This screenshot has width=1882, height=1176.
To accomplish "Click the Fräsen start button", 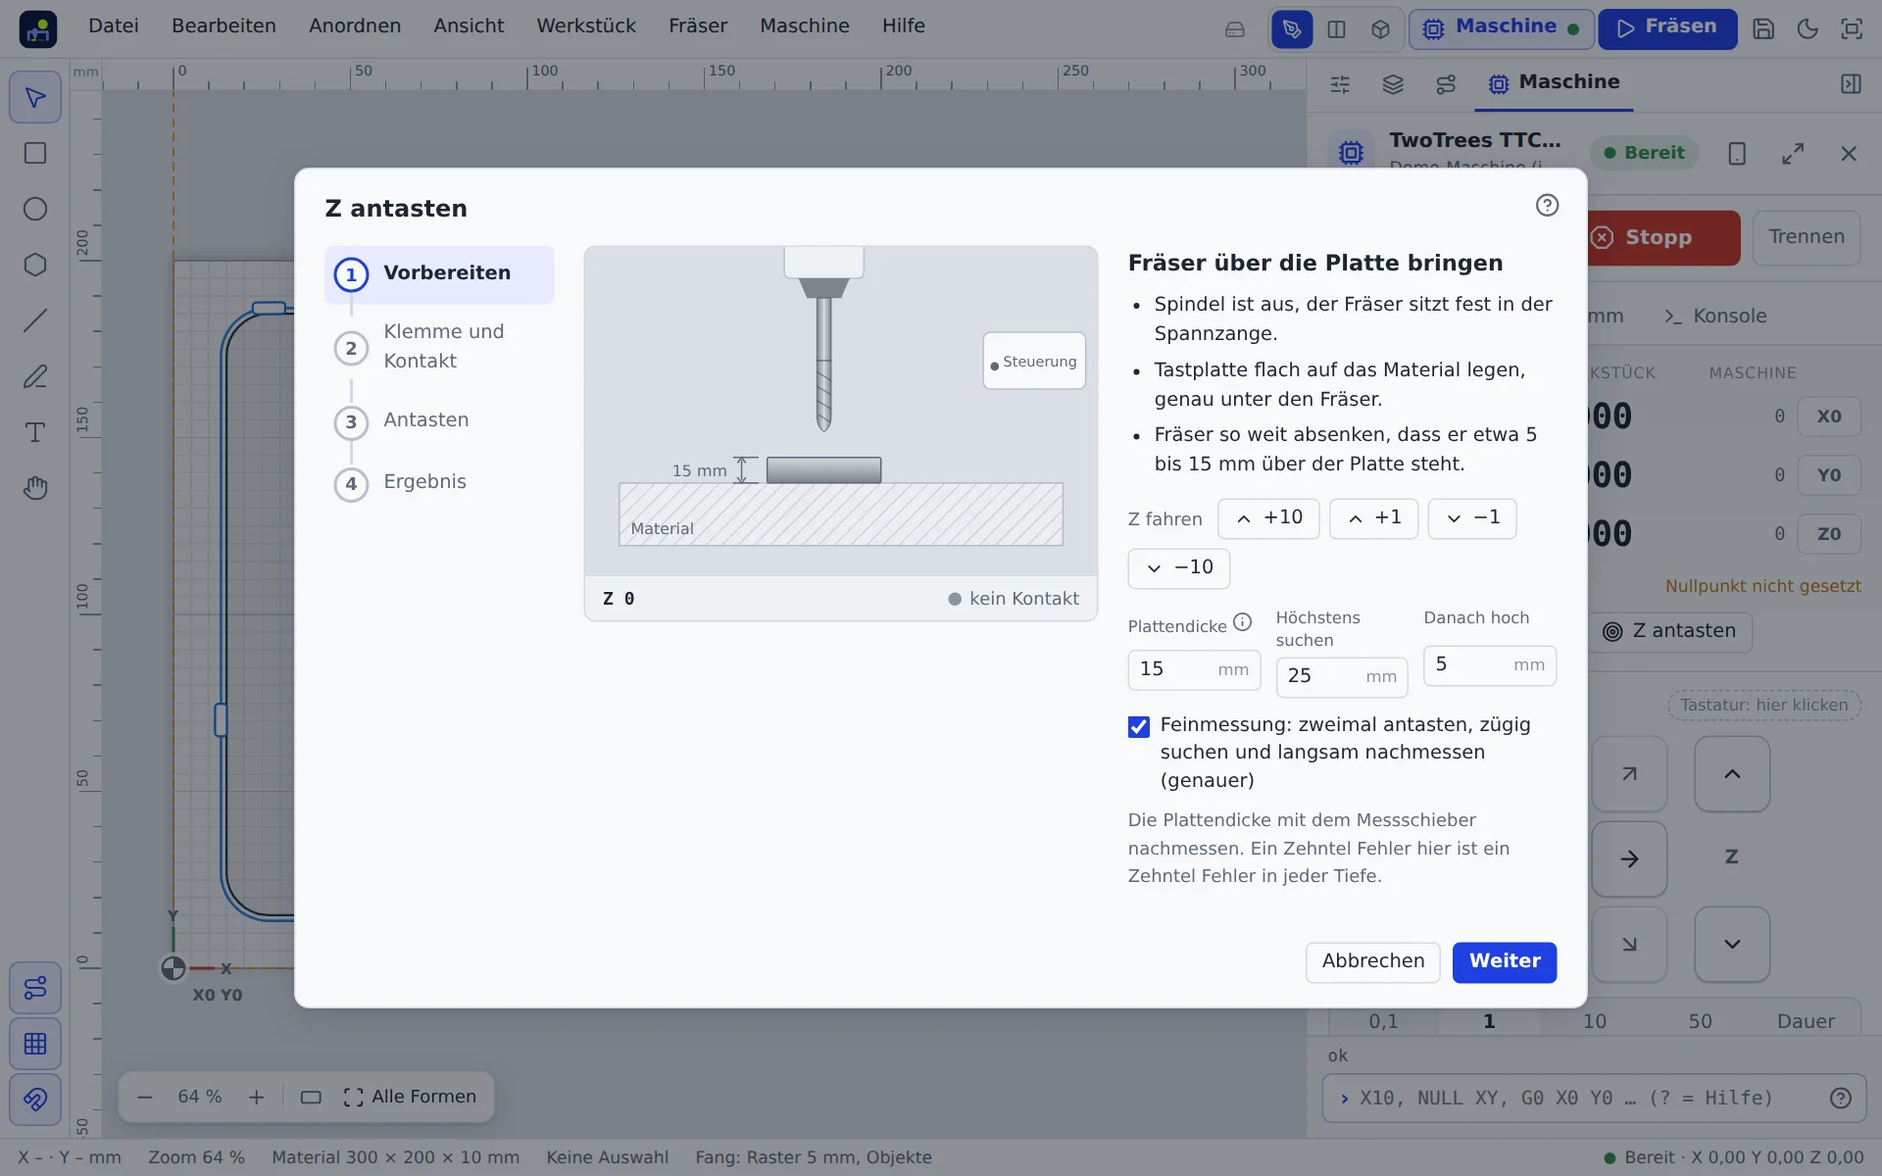I will tap(1667, 28).
